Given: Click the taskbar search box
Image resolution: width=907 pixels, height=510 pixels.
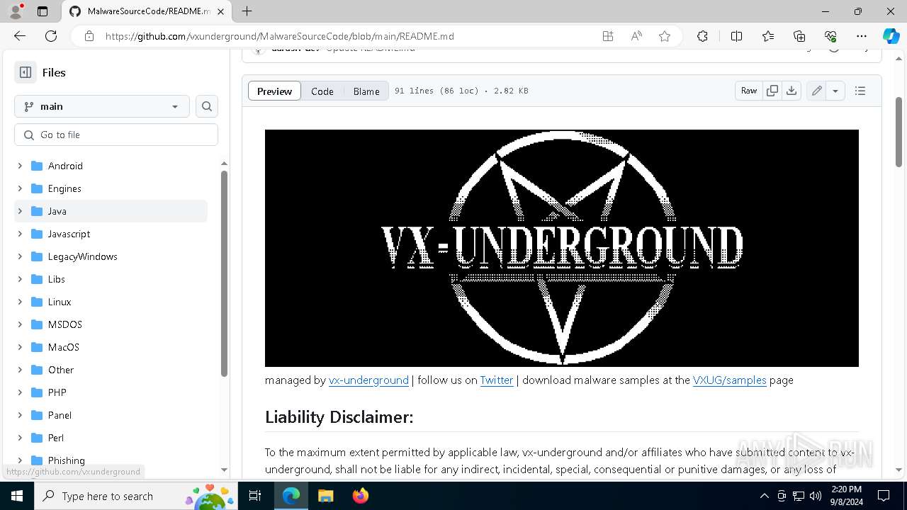Looking at the screenshot, I should pos(137,496).
